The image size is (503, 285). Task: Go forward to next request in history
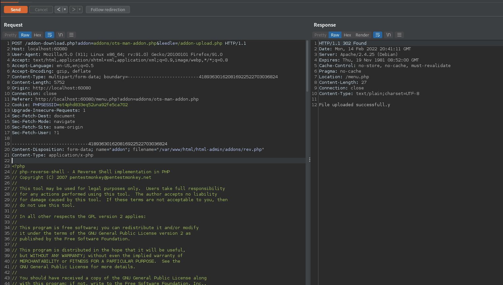pyautogui.click(x=73, y=10)
